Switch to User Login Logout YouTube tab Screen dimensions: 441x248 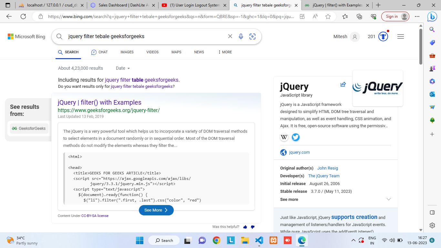194,5
